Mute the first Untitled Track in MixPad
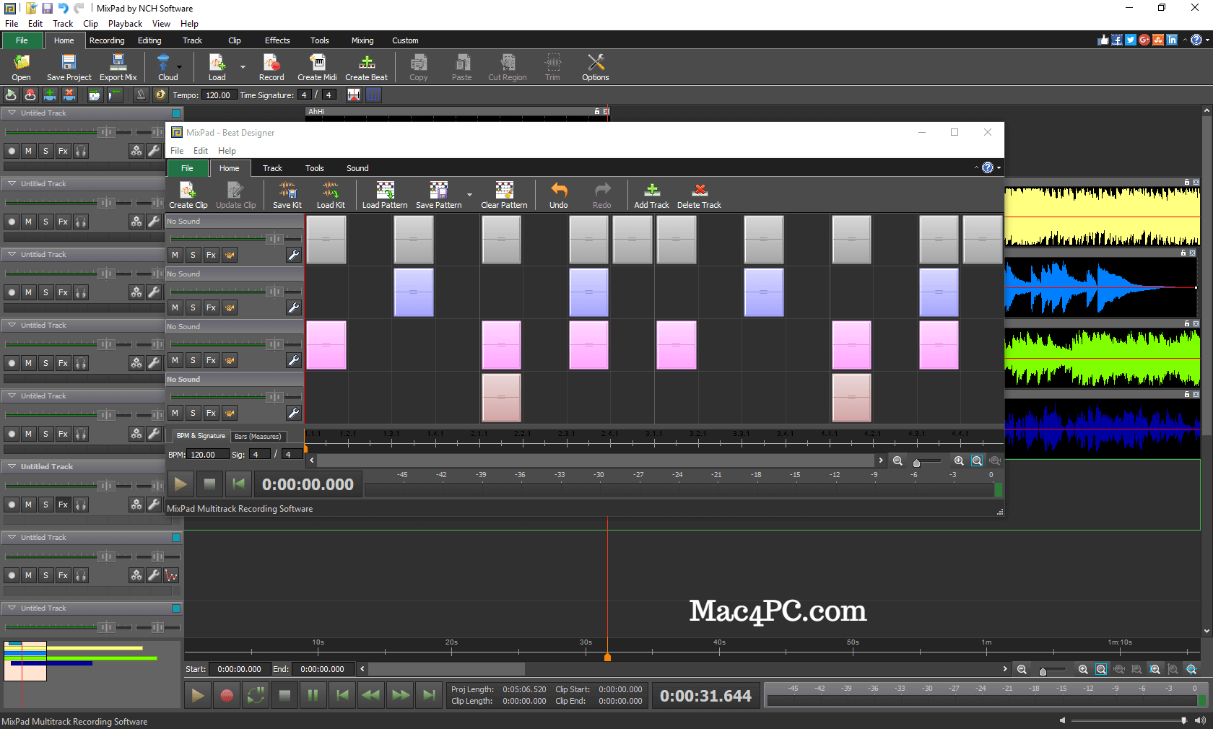Image resolution: width=1213 pixels, height=729 pixels. tap(28, 151)
